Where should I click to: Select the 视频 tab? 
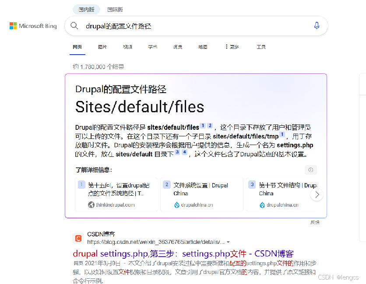(x=127, y=47)
